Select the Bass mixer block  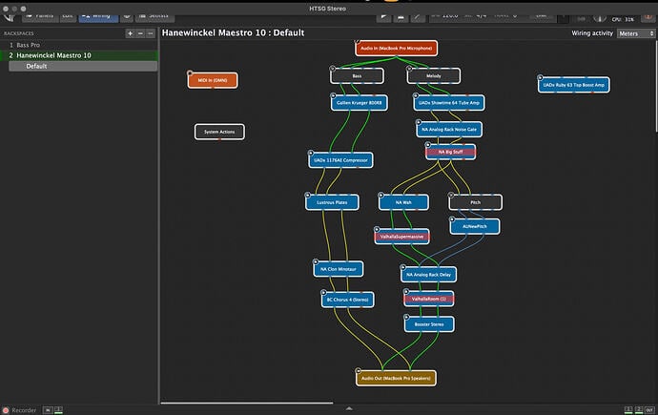(357, 76)
